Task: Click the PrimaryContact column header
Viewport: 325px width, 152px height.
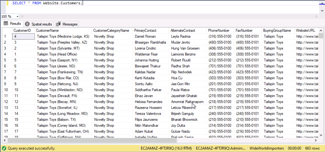Action: tap(151, 30)
